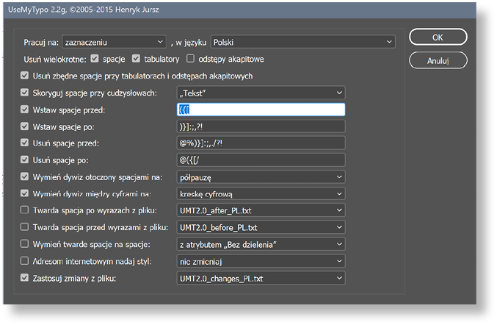This screenshot has height=325, width=497.
Task: Toggle 'Skoryguj spacje przy cudzysłowach' checkbox
Action: point(24,93)
